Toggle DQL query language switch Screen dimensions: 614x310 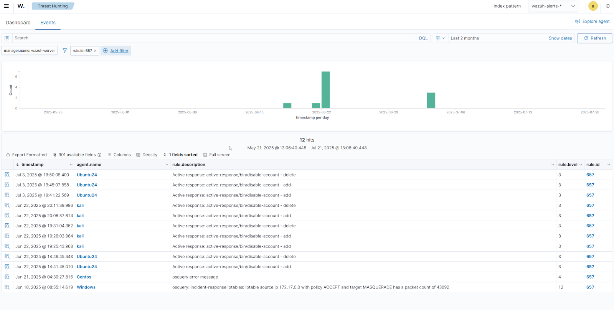[x=423, y=38]
